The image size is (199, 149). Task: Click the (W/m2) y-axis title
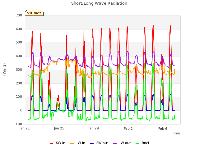tap(4, 70)
